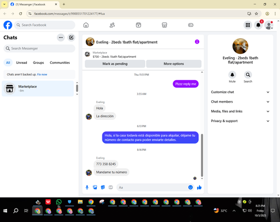The width and height of the screenshot is (280, 222).
Task: Click Eveling's avatar beside La dirección
Action: pyautogui.click(x=88, y=117)
